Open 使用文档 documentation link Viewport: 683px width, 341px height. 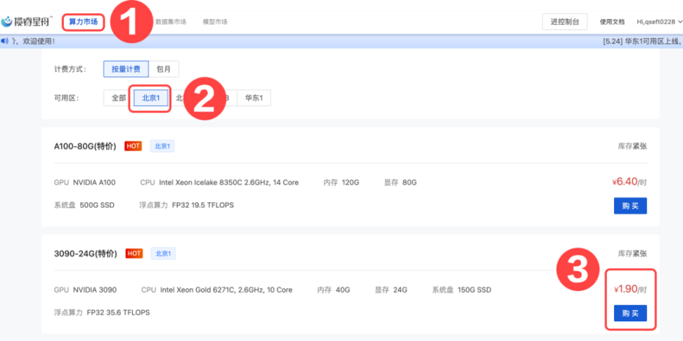[612, 22]
